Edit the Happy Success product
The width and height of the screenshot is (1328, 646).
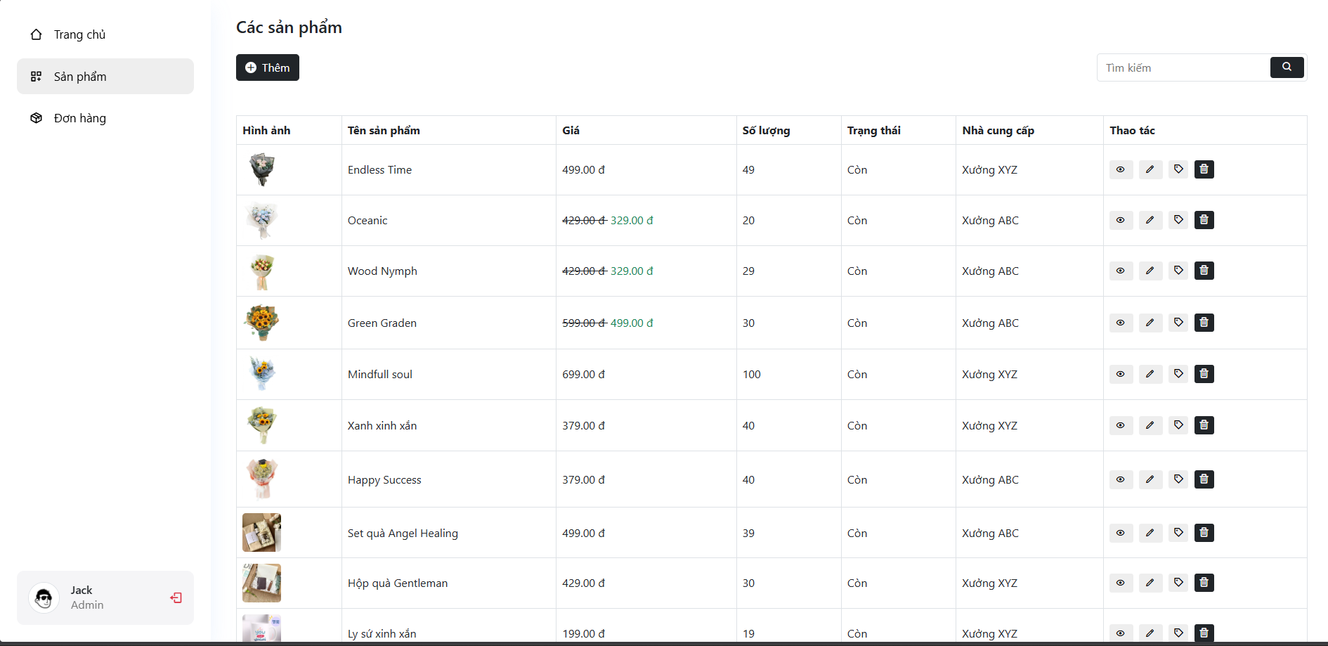1150,479
